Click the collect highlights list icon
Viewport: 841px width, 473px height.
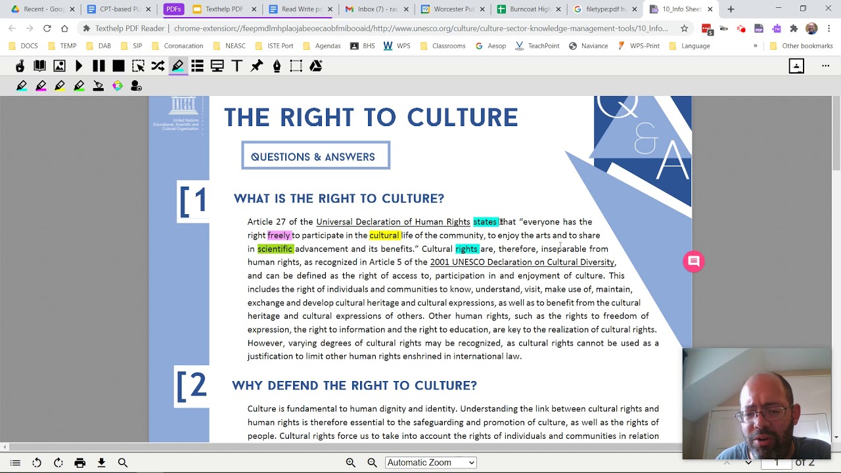point(197,66)
